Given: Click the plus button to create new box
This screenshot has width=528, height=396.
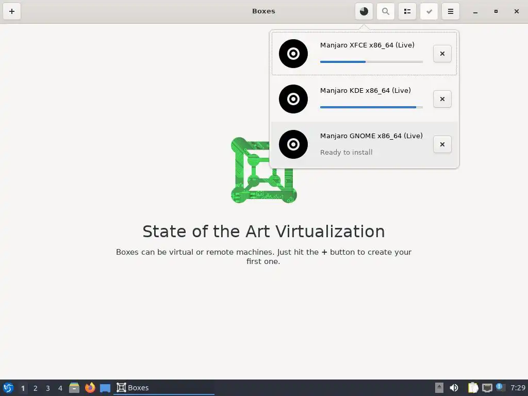Looking at the screenshot, I should (12, 11).
